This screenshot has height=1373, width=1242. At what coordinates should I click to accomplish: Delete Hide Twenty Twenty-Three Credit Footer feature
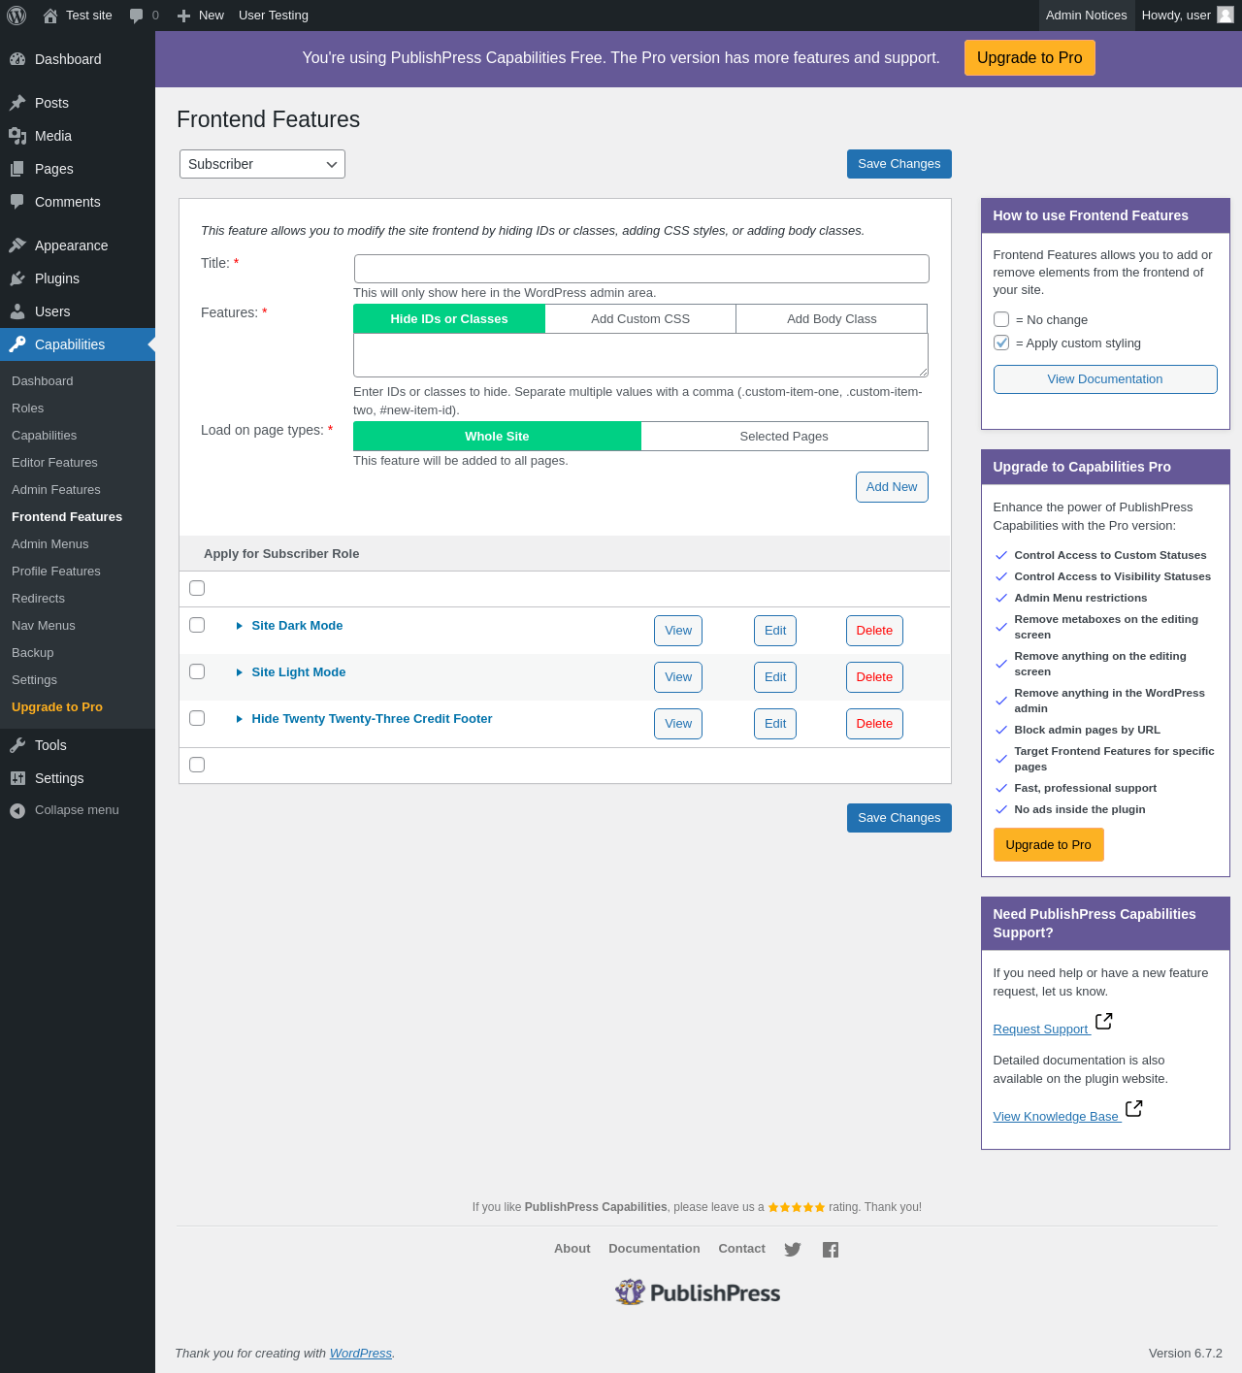point(874,724)
